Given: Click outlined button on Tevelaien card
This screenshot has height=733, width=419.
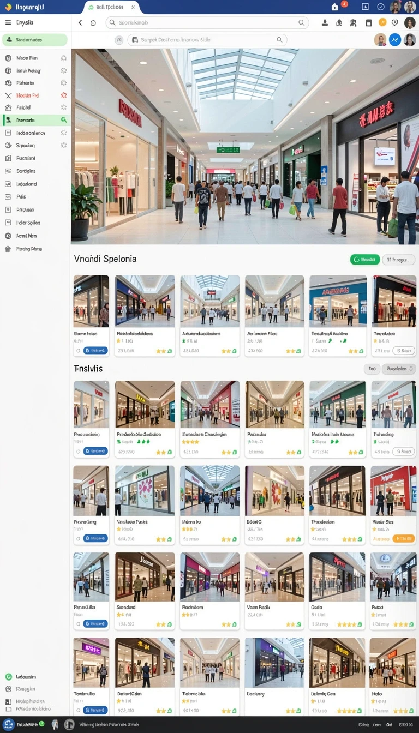Looking at the screenshot, I should [x=404, y=351].
